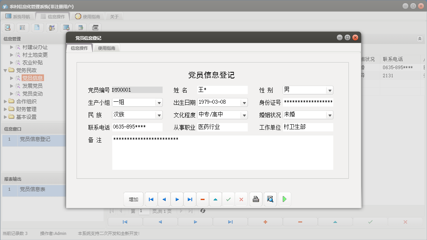Click the green run arrow in the dialog

[x=284, y=199]
